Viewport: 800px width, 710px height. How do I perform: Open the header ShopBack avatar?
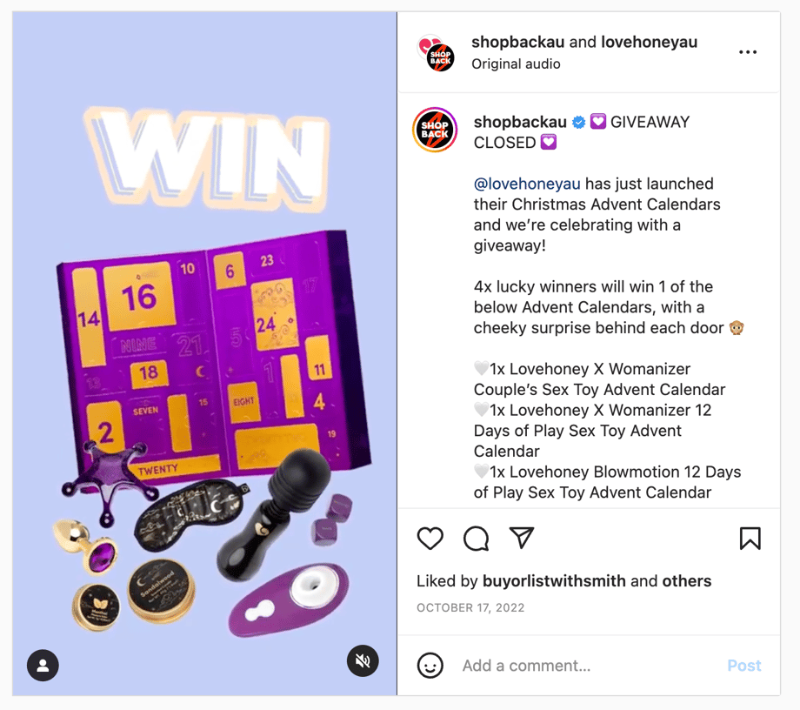pyautogui.click(x=437, y=53)
